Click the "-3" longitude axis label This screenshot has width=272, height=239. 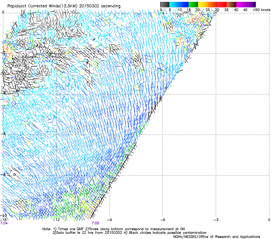[216, 220]
